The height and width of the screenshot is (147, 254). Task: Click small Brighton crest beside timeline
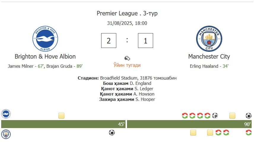coord(6,114)
